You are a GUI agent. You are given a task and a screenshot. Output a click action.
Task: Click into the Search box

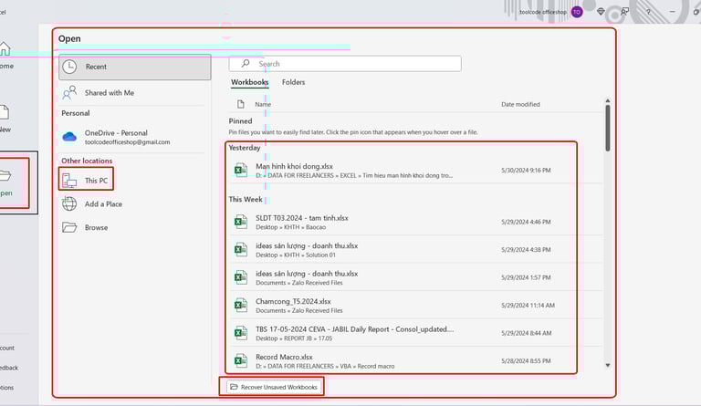pos(345,64)
